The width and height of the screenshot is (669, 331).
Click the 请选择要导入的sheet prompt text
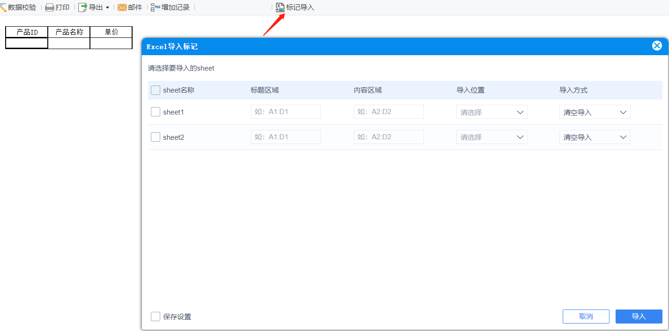pyautogui.click(x=181, y=68)
